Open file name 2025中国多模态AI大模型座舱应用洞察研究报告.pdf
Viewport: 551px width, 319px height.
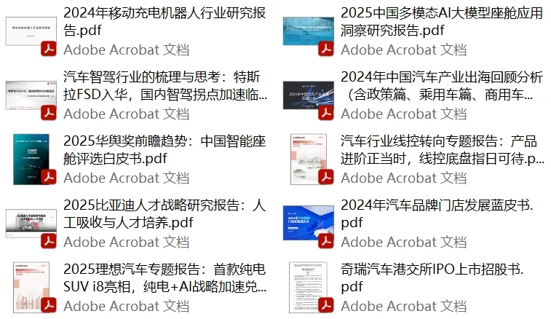pos(442,21)
